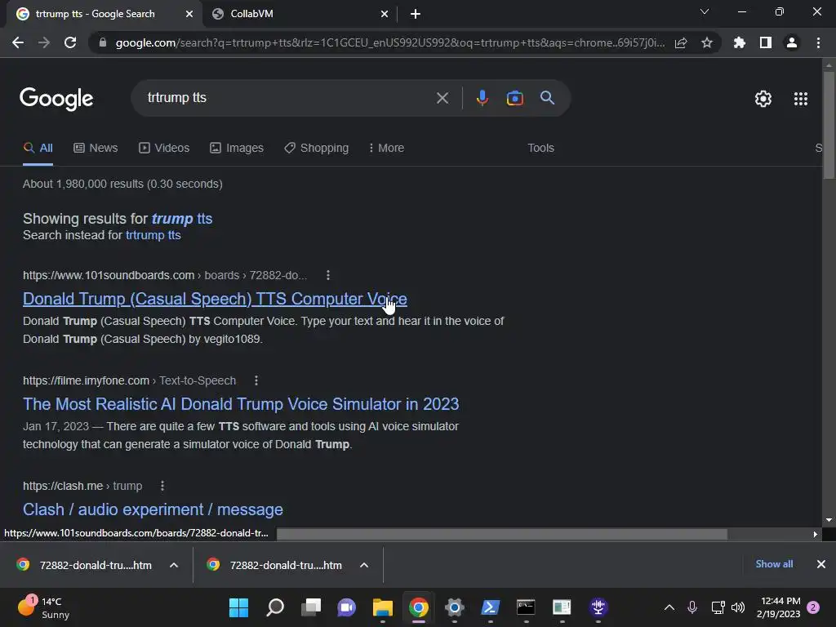Open the Windows Start menu
This screenshot has width=836, height=627.
tap(238, 607)
